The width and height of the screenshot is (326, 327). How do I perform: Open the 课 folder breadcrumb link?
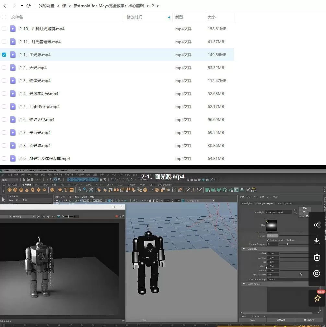coord(64,6)
